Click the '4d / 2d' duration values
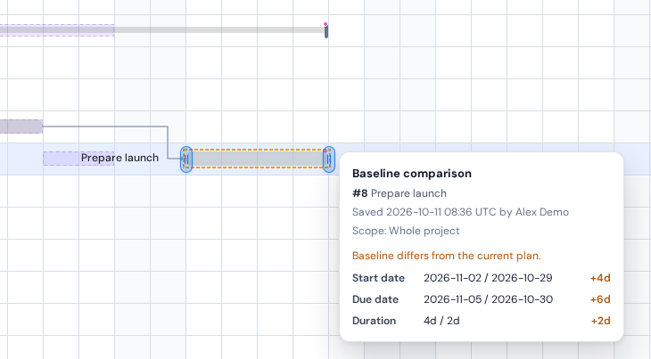Image resolution: width=651 pixels, height=359 pixels. tap(441, 322)
